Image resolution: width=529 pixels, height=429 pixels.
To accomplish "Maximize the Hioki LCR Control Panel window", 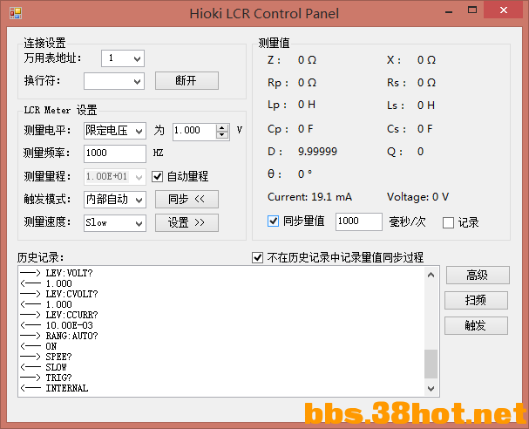I will click(x=472, y=10).
